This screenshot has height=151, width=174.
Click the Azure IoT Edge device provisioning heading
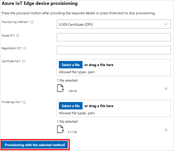39,4
